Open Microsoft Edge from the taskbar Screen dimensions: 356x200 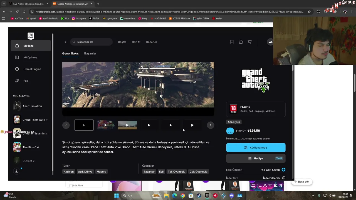[174, 196]
